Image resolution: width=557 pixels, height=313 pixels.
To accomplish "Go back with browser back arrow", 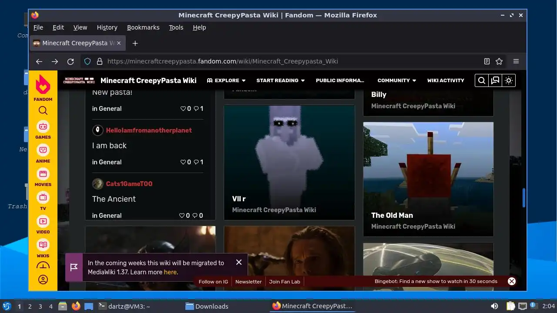I will coord(39,61).
